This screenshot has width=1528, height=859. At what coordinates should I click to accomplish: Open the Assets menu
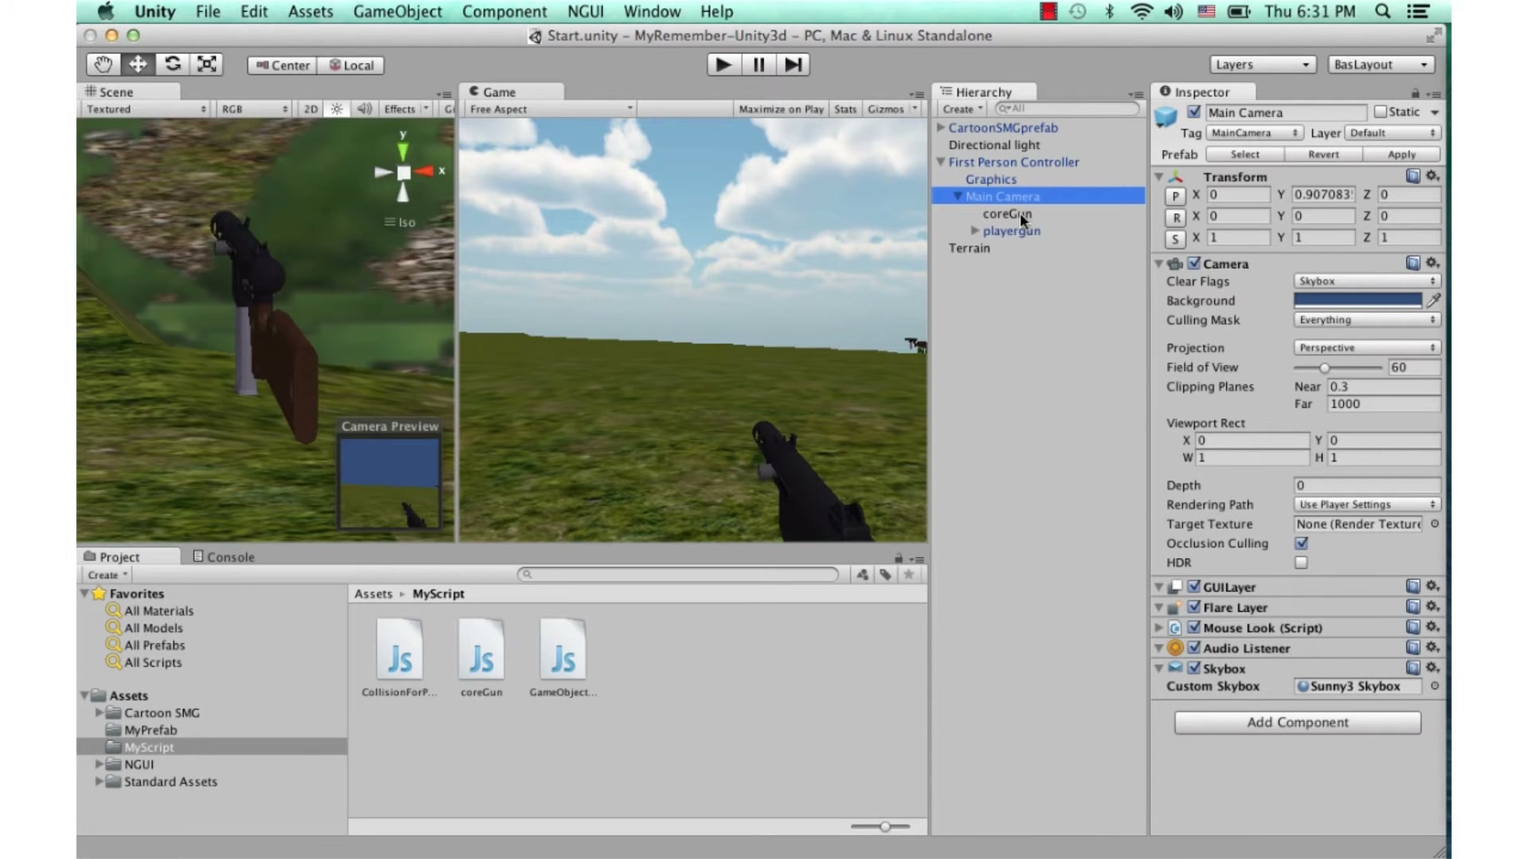[x=310, y=11]
